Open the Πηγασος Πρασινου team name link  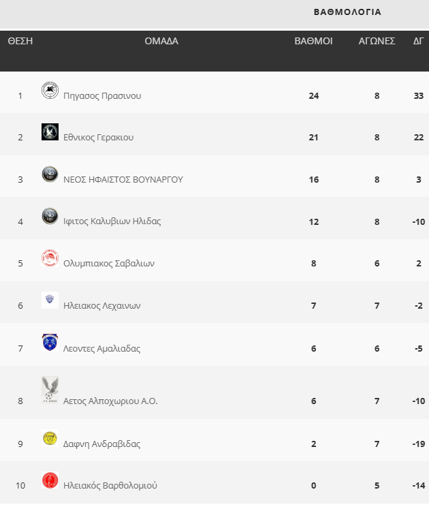(102, 96)
